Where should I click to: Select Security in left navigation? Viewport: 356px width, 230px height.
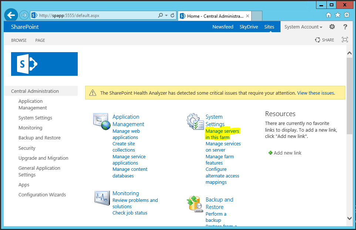(27, 148)
